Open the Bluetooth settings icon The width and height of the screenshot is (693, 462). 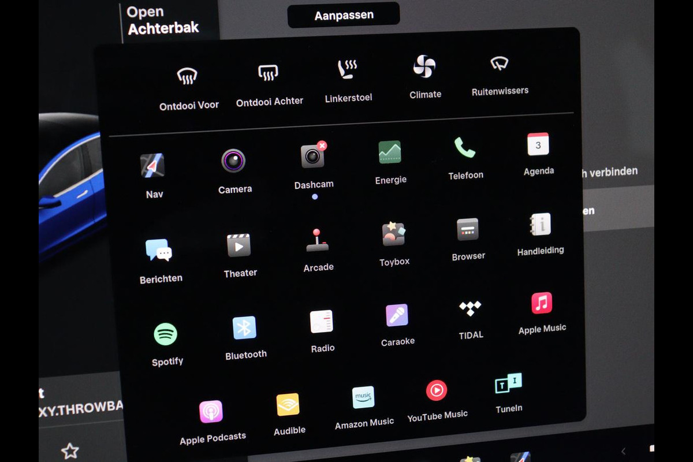(244, 328)
